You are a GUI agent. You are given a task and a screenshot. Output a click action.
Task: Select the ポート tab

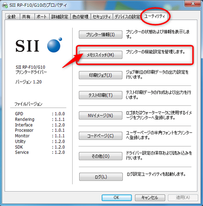(42, 17)
